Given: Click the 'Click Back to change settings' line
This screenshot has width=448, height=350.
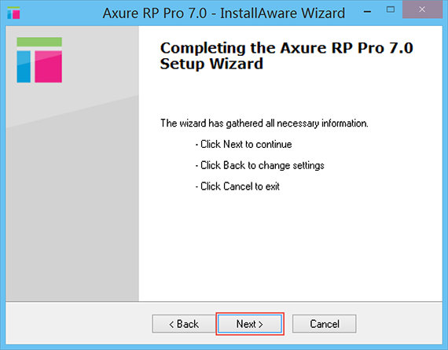Looking at the screenshot, I should (x=259, y=166).
